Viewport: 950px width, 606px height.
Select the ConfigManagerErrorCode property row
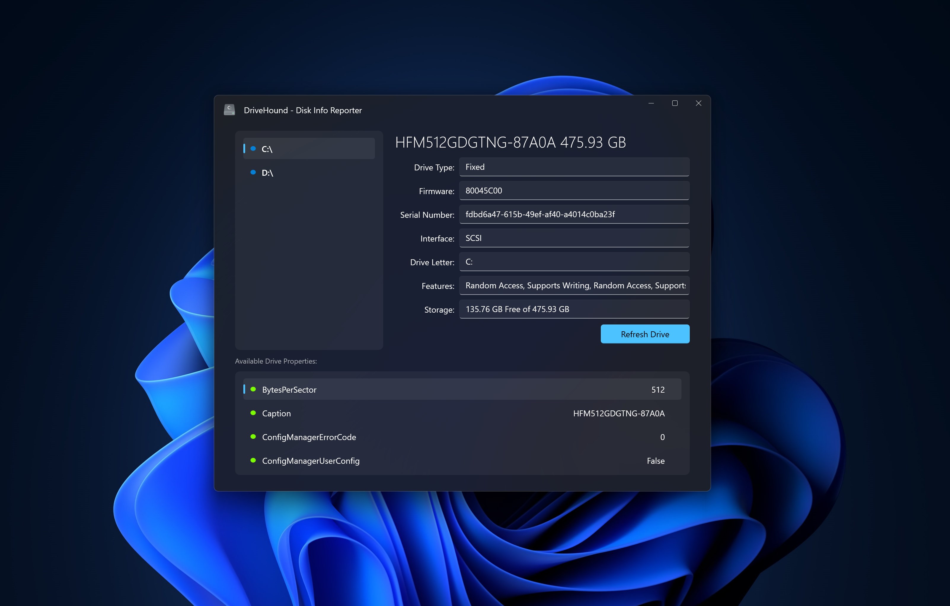point(462,437)
